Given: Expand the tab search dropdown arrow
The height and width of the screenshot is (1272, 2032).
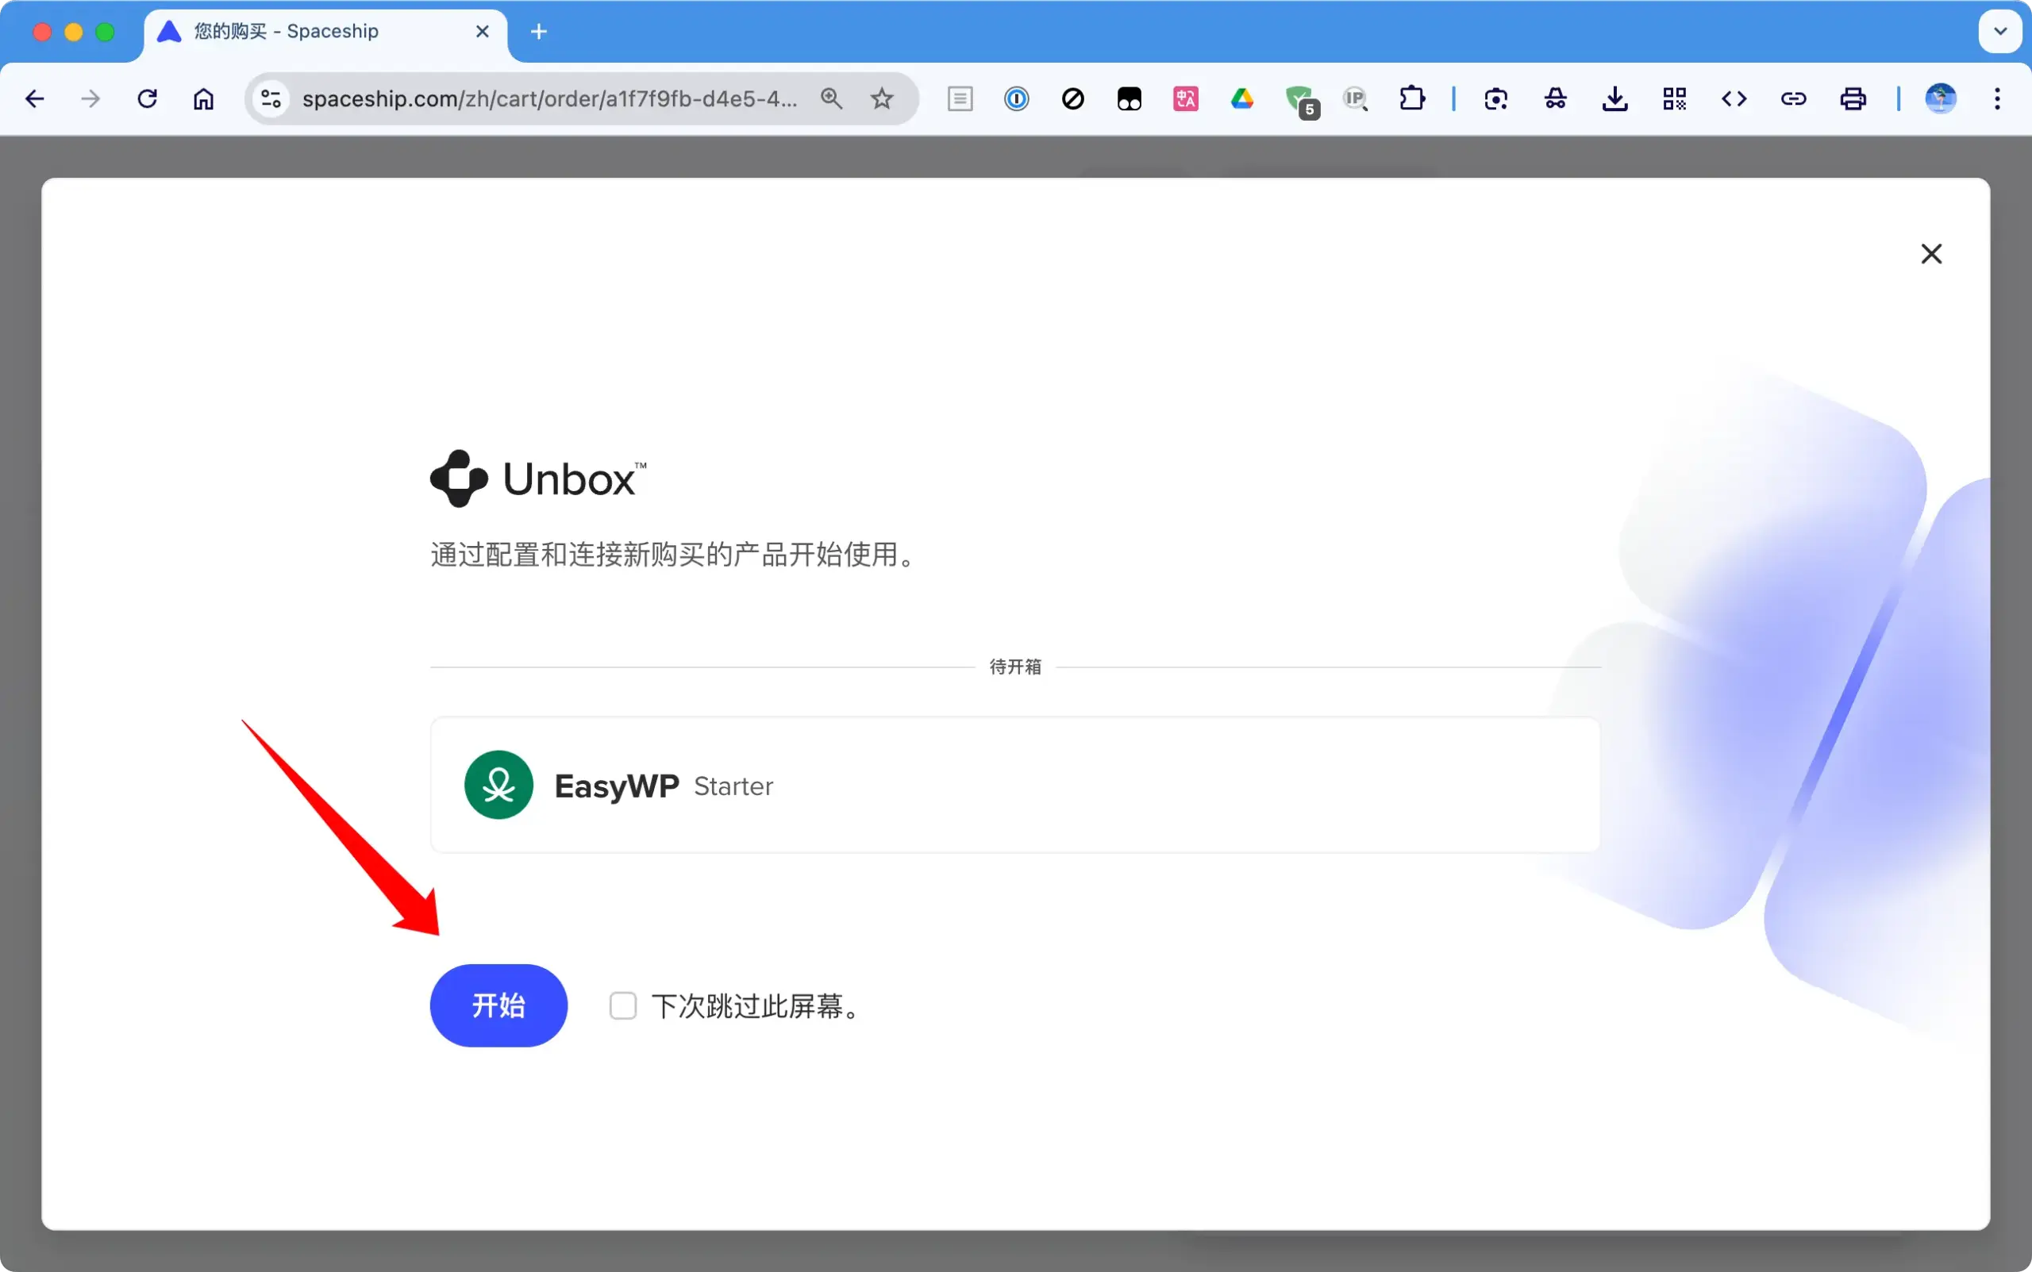Looking at the screenshot, I should pyautogui.click(x=2000, y=31).
